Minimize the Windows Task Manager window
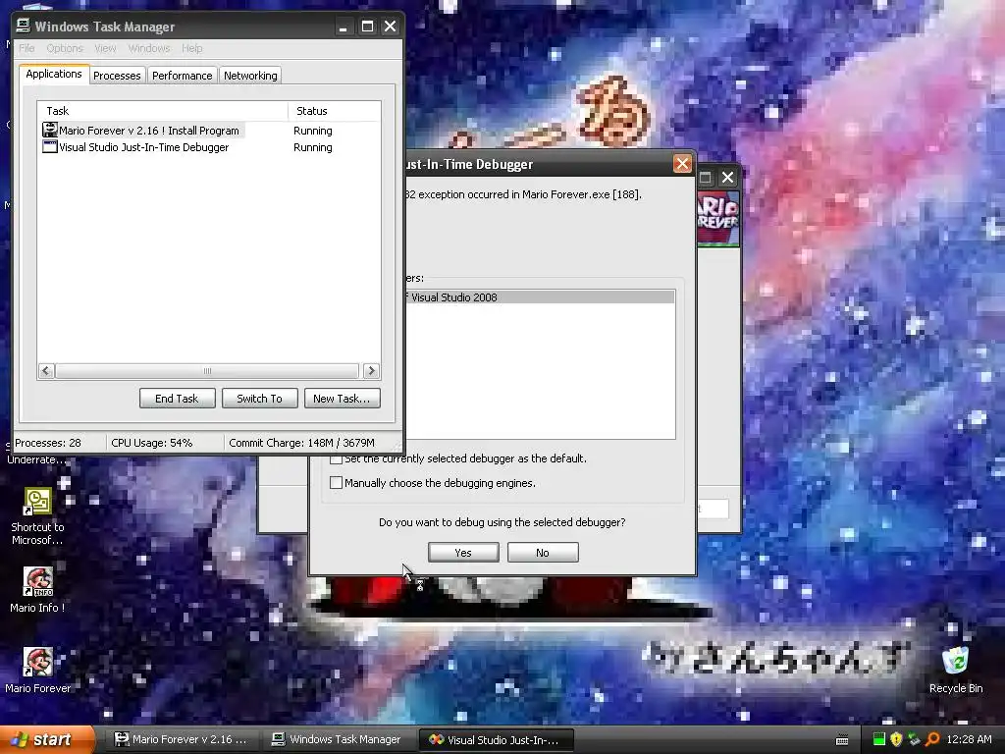This screenshot has width=1005, height=754. click(x=343, y=27)
